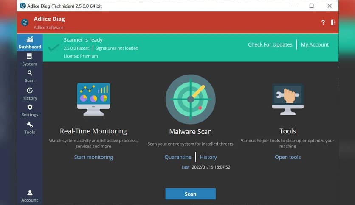
Task: Click the 'License: Premium' text
Action: point(81,56)
